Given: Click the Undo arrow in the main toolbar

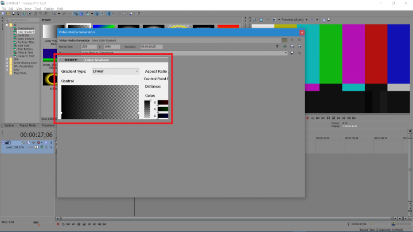Looking at the screenshot, I should tap(54, 14).
